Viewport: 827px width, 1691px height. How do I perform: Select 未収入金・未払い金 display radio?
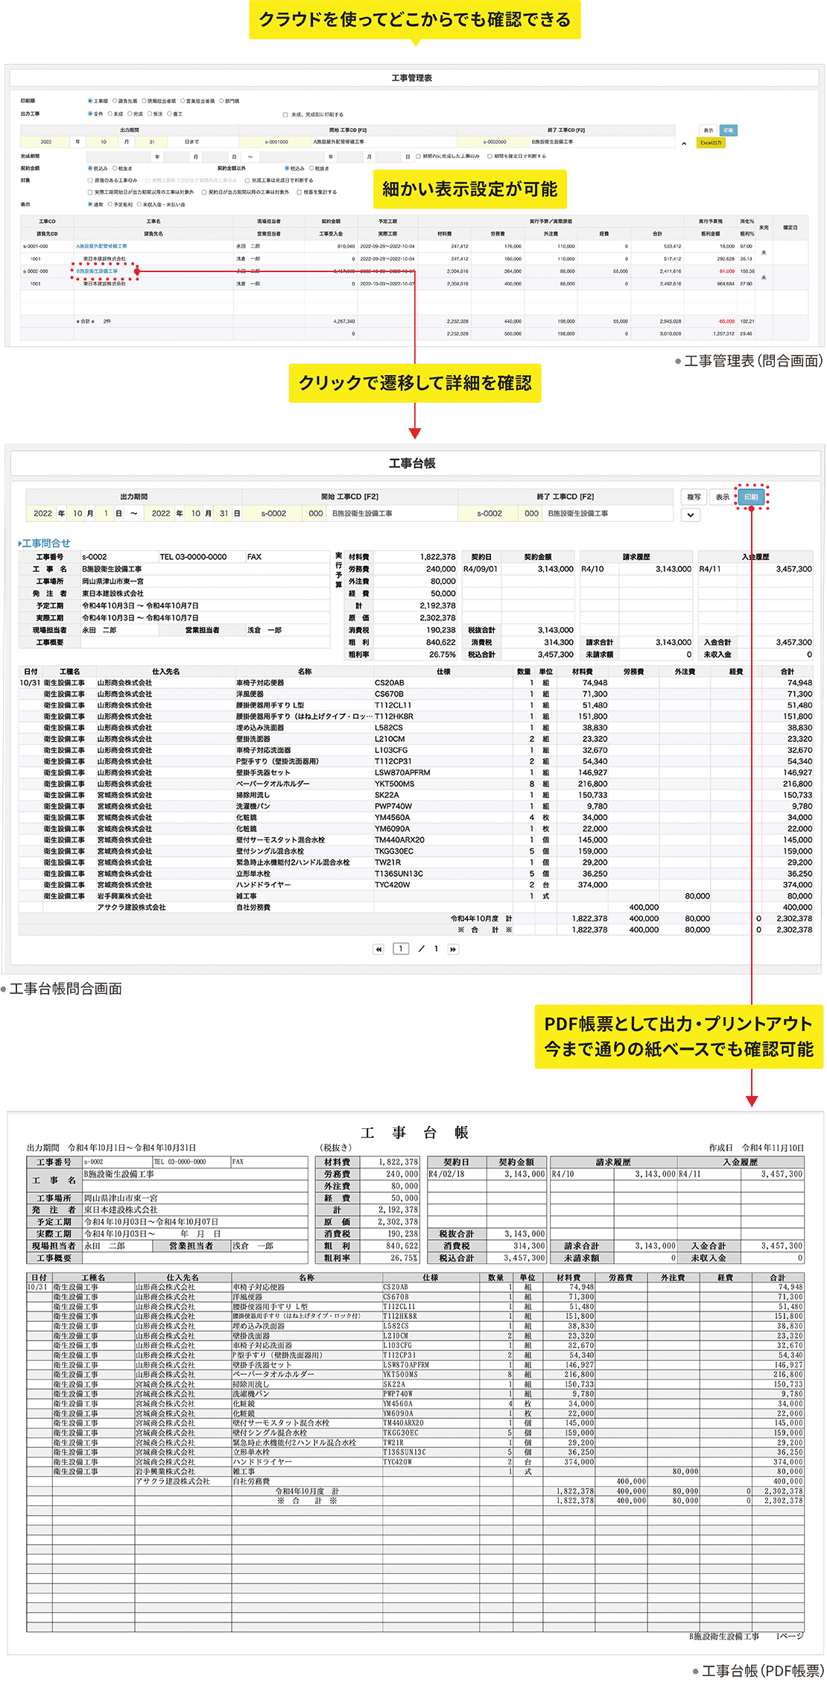(x=139, y=204)
